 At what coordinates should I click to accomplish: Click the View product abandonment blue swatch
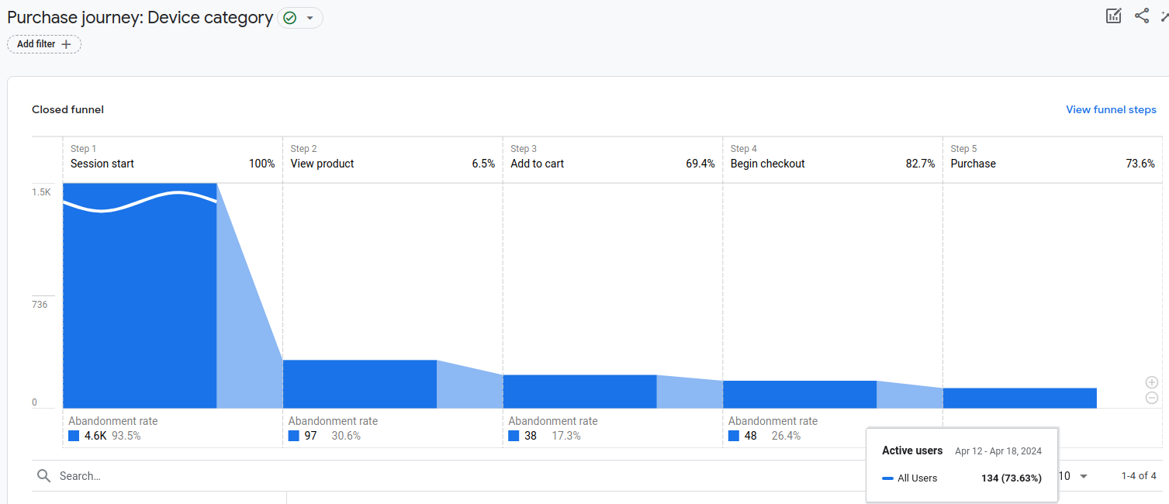pos(294,436)
